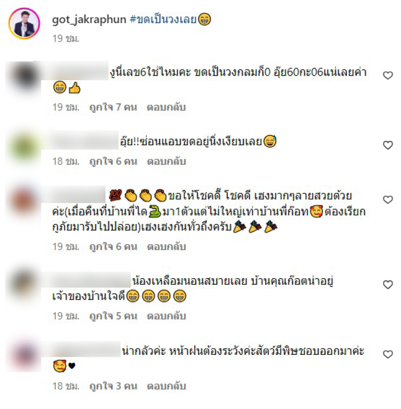Like the น่ากลัวค่ะ หน้าฝน comment
401x409 pixels.
[x=387, y=354]
